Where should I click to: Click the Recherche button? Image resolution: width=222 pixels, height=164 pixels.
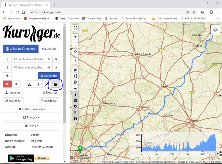point(49,76)
